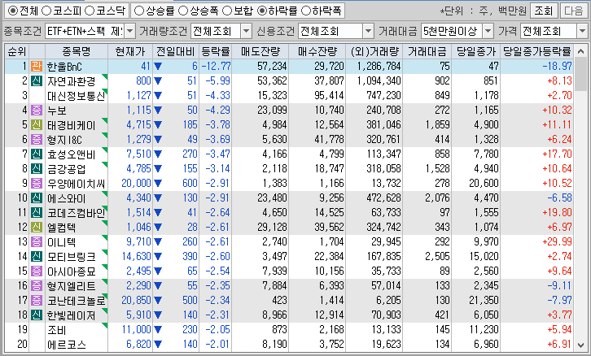Click the 한울BnC rate -12.77
The height and width of the screenshot is (356, 591).
(216, 66)
